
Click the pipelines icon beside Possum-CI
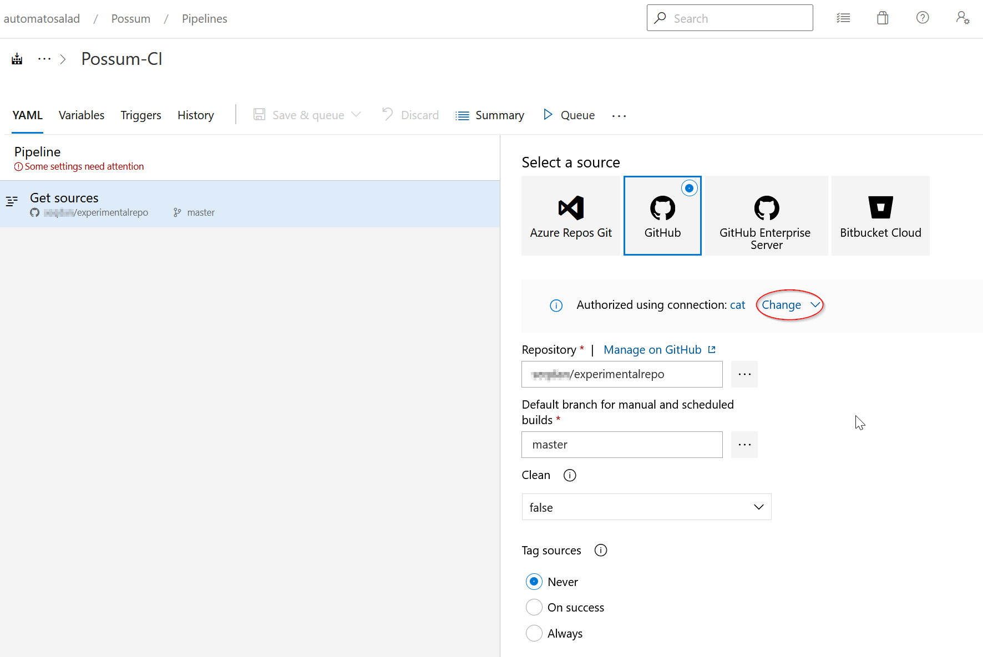tap(17, 59)
